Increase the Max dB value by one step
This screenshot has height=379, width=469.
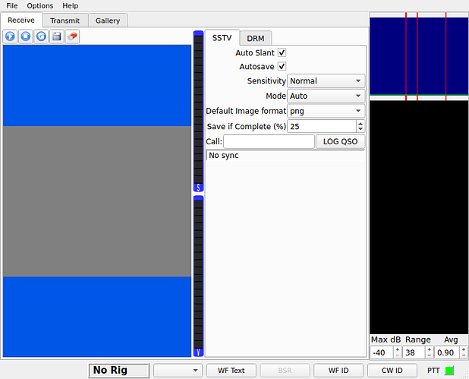coord(398,349)
